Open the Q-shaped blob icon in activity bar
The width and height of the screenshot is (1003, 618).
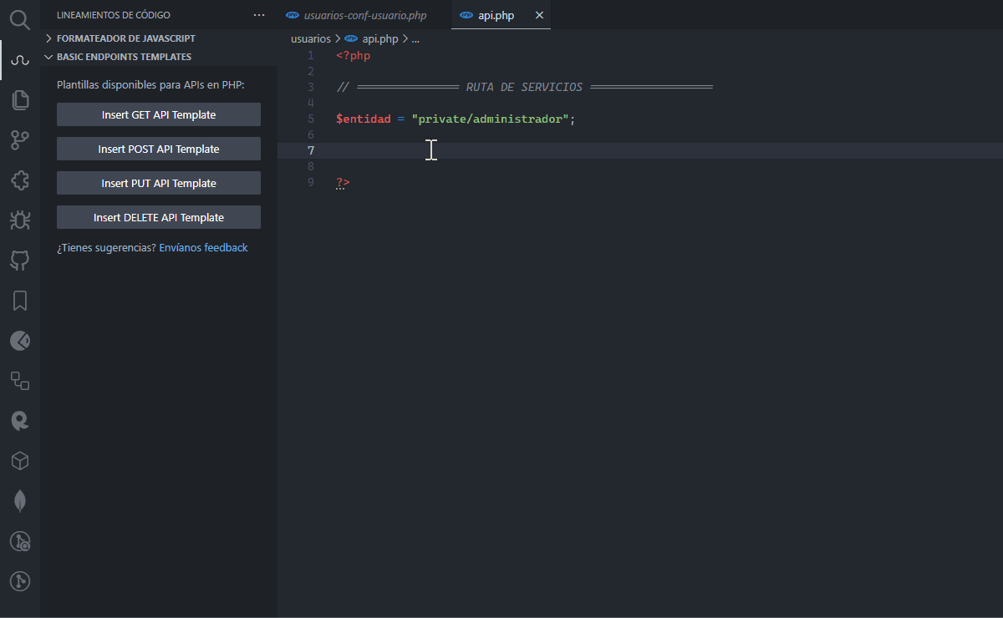[x=20, y=421]
